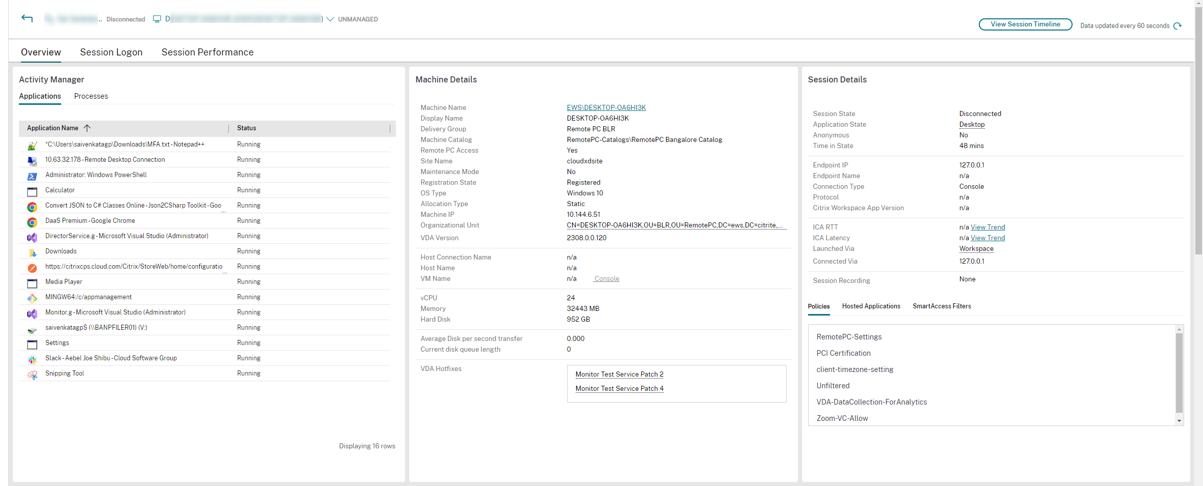This screenshot has height=486, width=1203.
Task: Click the View Session Timeline button
Action: click(x=1025, y=24)
